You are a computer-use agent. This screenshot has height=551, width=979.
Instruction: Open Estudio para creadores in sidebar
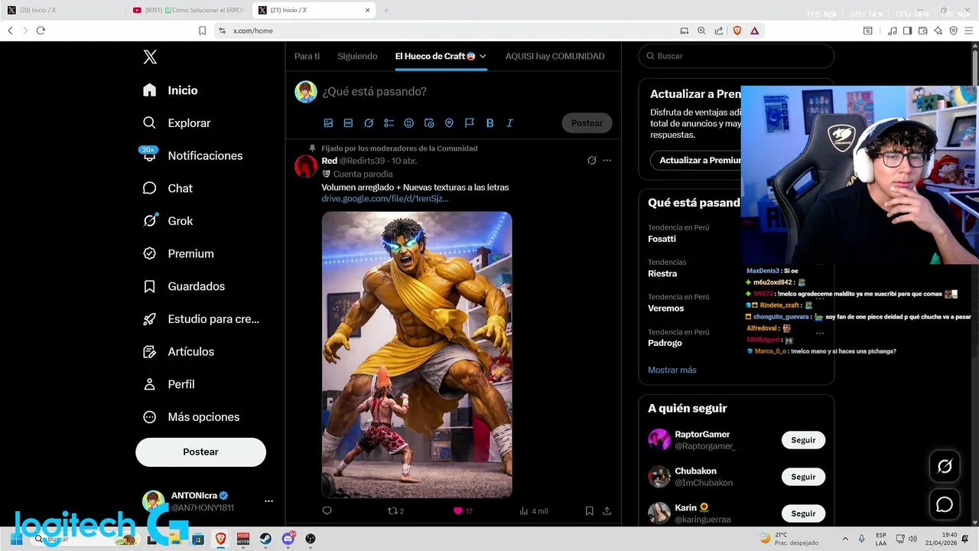[201, 319]
